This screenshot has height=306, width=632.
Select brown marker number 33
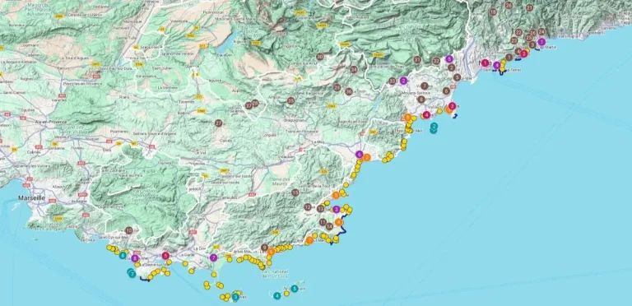point(393,81)
